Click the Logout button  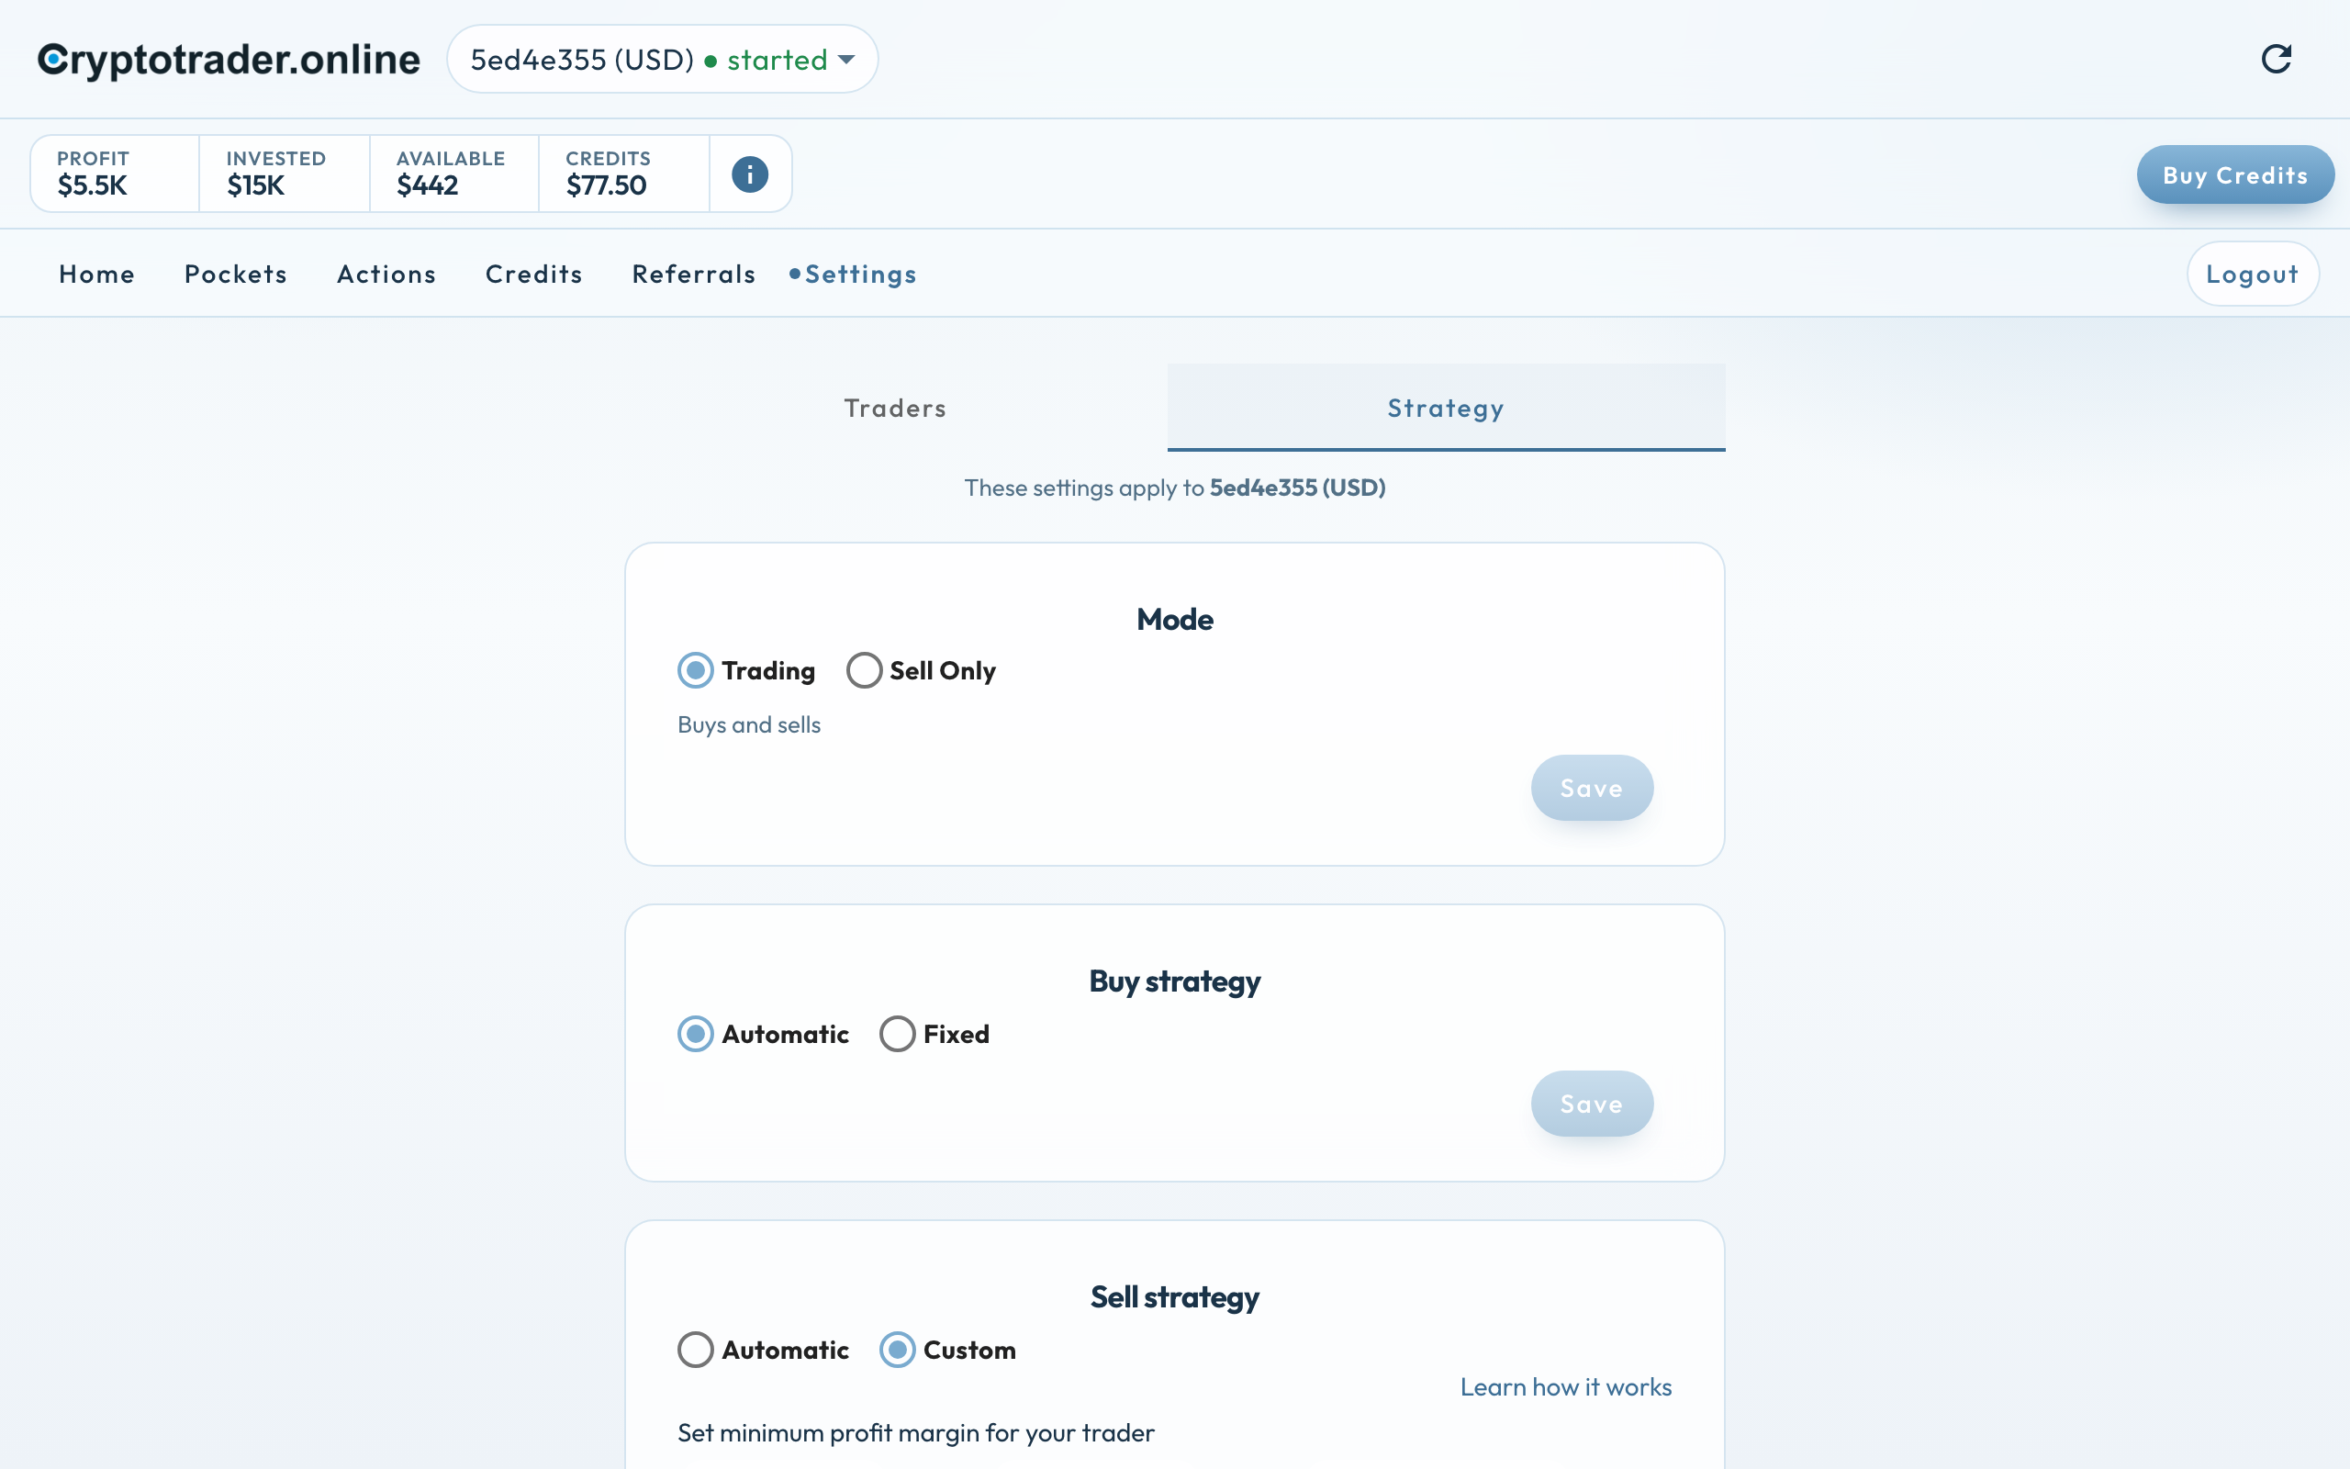coord(2253,274)
